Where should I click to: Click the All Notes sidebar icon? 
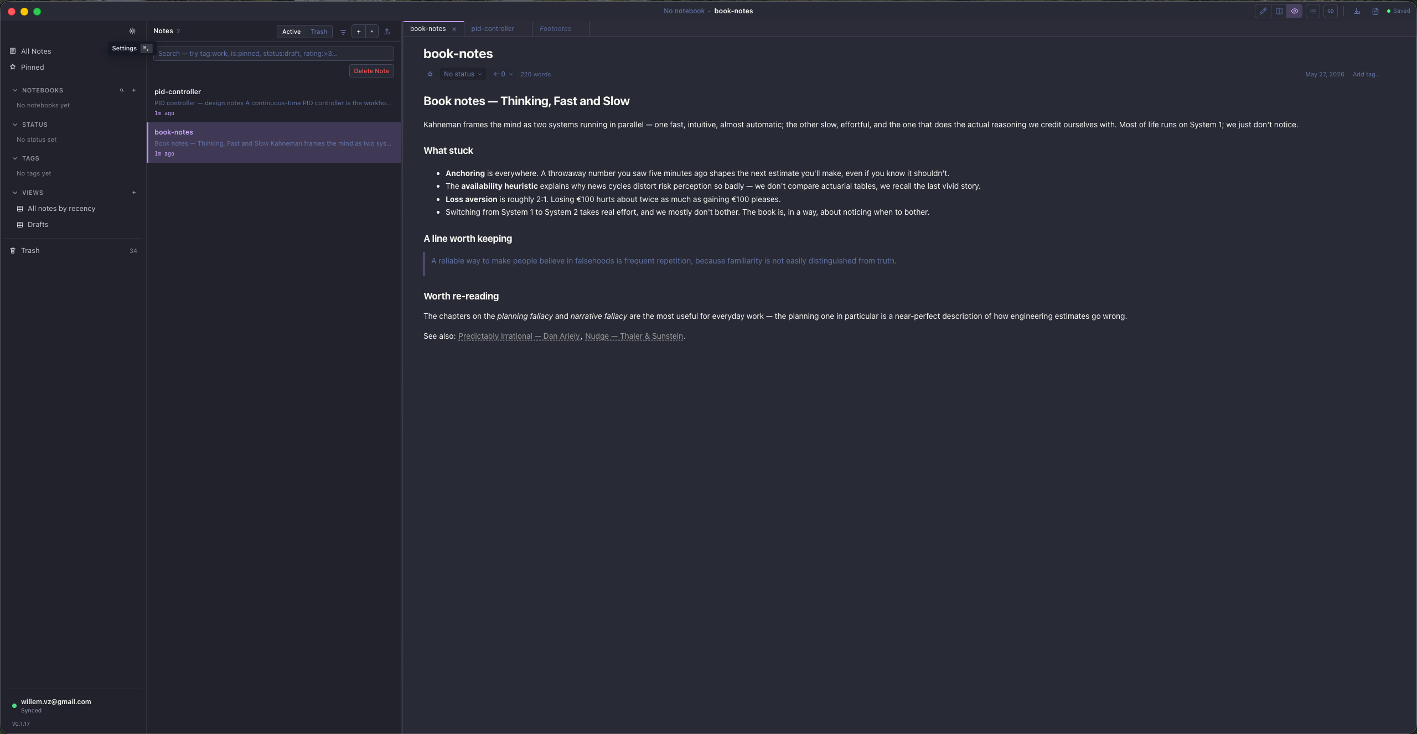tap(13, 51)
